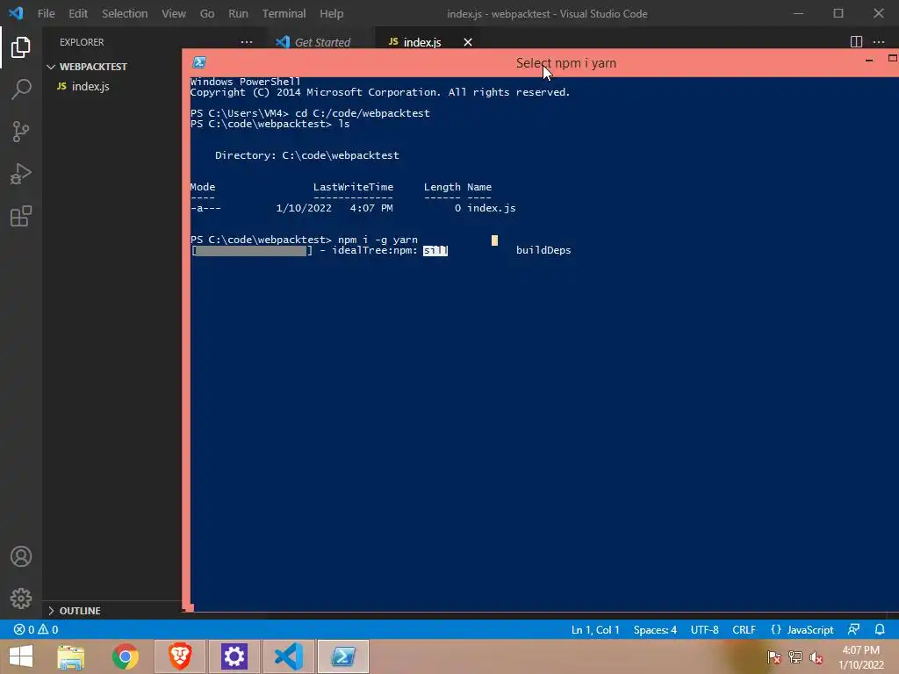The width and height of the screenshot is (899, 674).
Task: Click the 'Directory: C:\code\webpacktest' line
Action: click(x=306, y=155)
